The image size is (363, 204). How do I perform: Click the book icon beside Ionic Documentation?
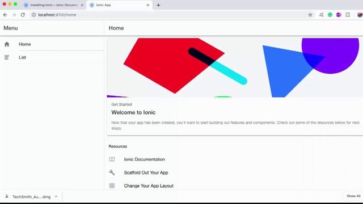[x=112, y=159]
